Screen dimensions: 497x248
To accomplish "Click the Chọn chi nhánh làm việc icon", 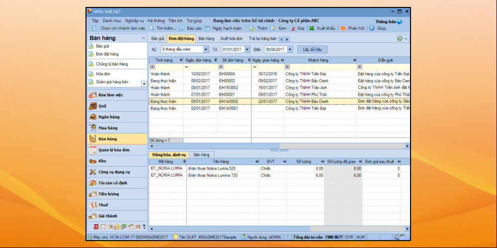I will click(x=94, y=28).
